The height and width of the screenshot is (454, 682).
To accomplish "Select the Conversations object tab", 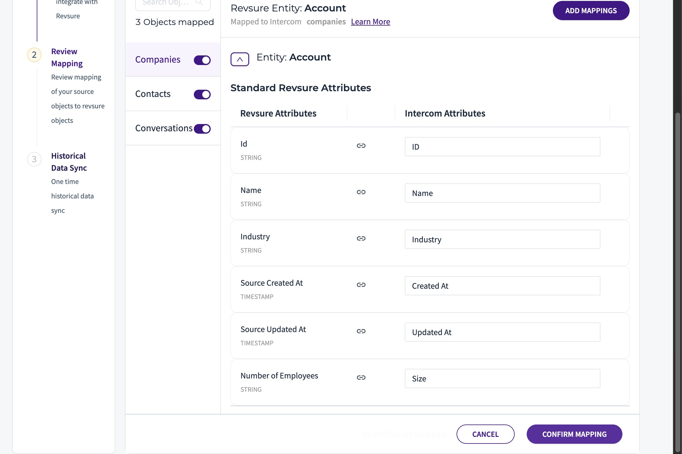I will pos(163,128).
